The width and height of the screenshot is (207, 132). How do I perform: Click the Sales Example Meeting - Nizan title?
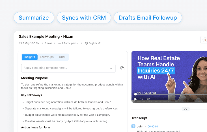coord(46,36)
